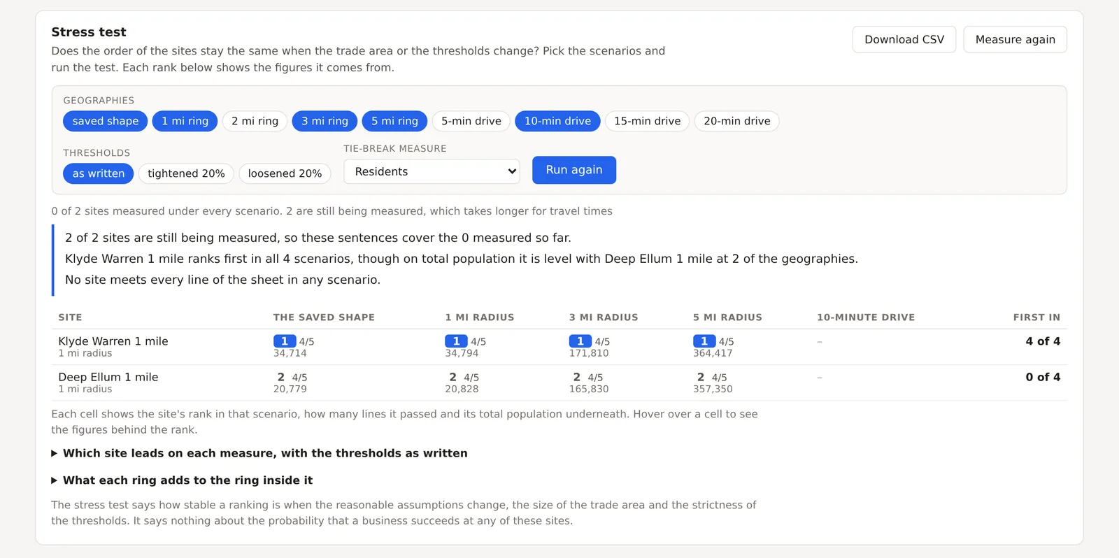Click Deep Ellum 5 mi radius rank cell
The image size is (1119, 558).
pos(713,382)
